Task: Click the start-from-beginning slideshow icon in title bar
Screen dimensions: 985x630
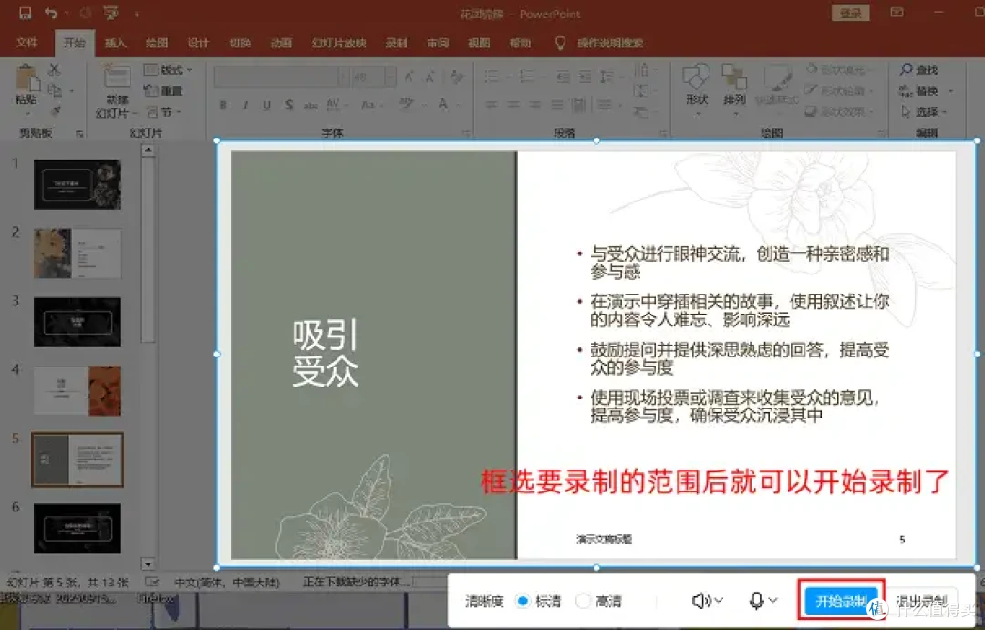Action: pyautogui.click(x=111, y=13)
